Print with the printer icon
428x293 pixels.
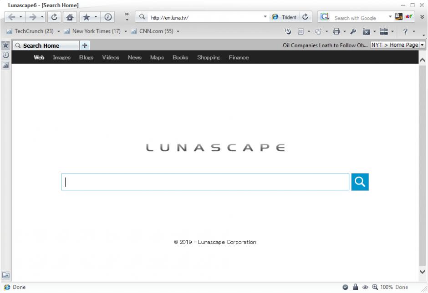336,32
